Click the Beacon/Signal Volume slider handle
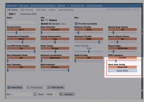Screen dimensions: 144x102 (x=118, y=42)
